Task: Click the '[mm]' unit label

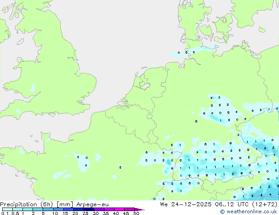Action: pyautogui.click(x=65, y=204)
